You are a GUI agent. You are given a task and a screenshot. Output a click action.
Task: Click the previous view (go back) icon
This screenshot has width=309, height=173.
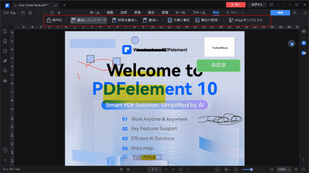(x=181, y=170)
